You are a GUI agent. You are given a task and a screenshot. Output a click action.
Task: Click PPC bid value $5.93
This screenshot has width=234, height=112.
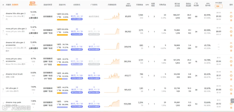[x=219, y=16]
